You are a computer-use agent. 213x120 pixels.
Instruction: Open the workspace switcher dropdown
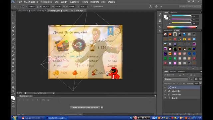pyautogui.click(x=190, y=7)
